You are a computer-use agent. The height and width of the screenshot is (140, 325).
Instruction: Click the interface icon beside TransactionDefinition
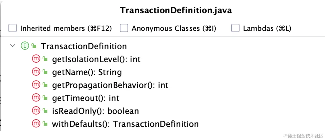click(x=25, y=46)
